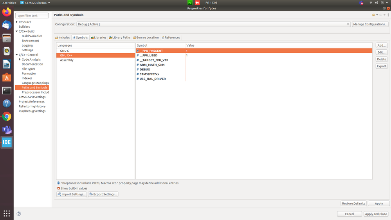Open the Help dock icon
391x220 pixels.
pos(7,103)
